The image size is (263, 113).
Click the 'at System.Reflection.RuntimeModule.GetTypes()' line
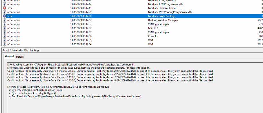tap(36, 90)
